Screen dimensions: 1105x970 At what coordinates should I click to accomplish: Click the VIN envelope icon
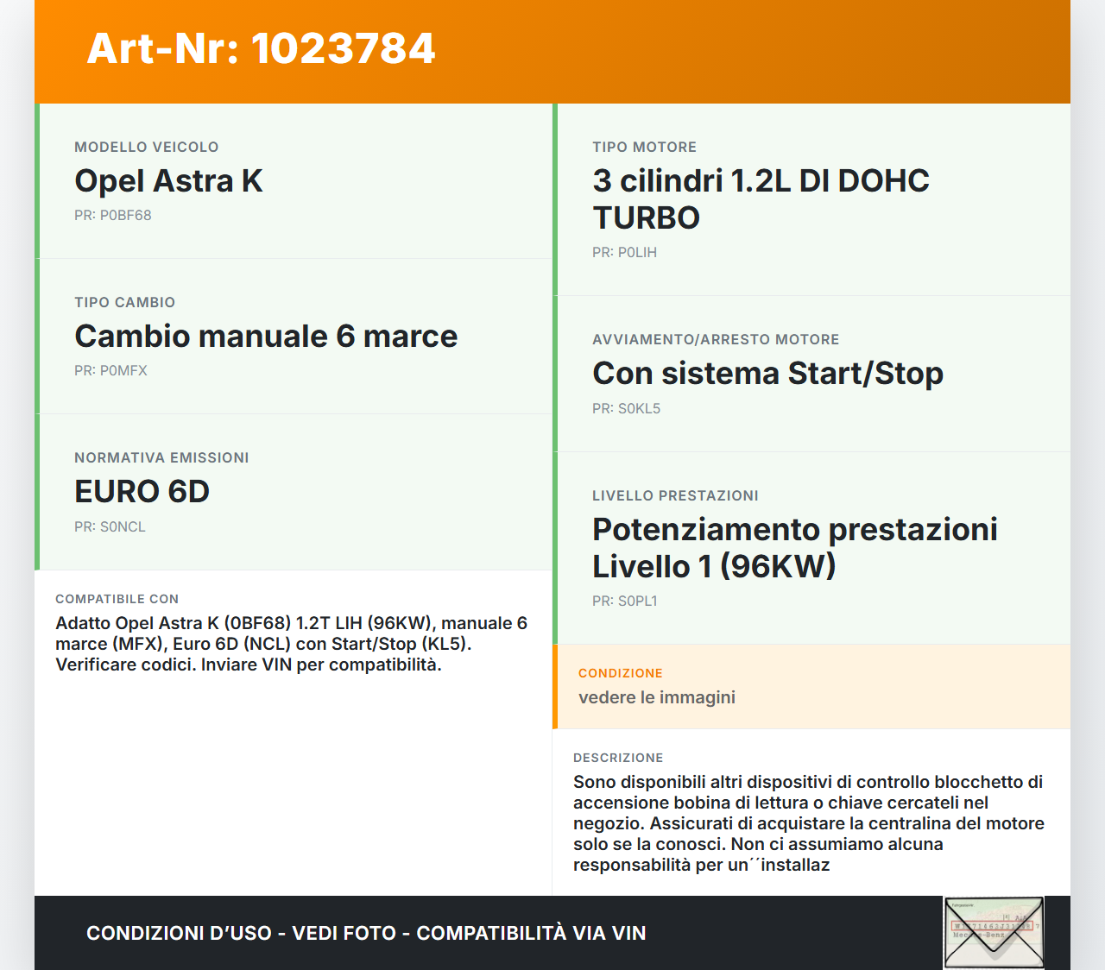[x=993, y=932]
